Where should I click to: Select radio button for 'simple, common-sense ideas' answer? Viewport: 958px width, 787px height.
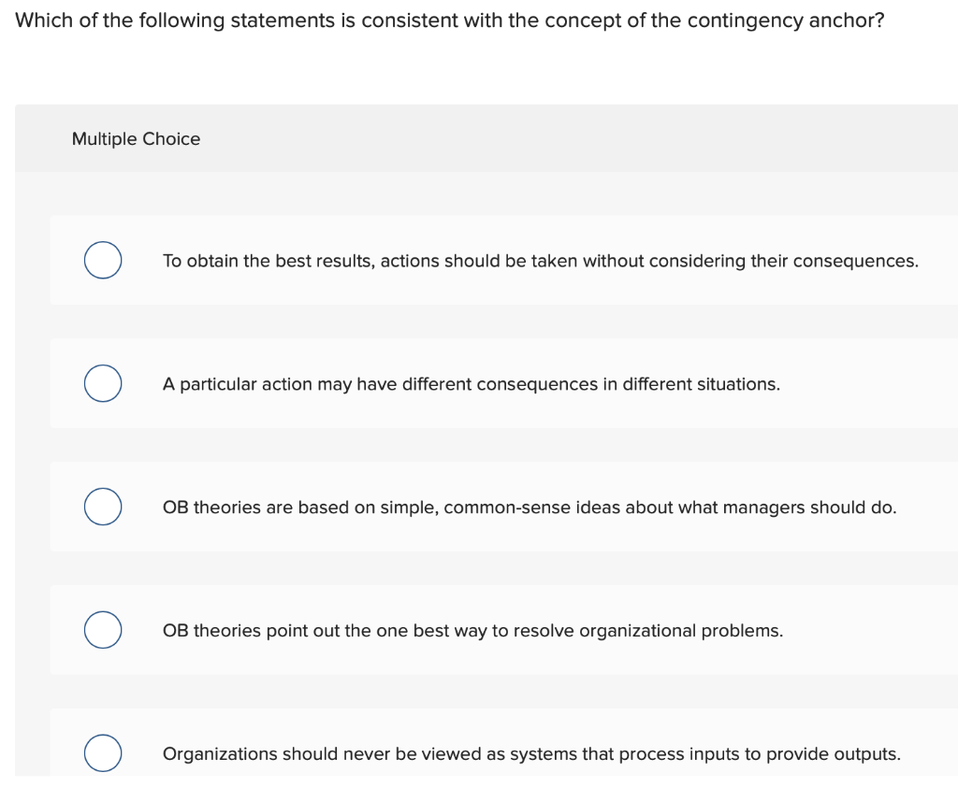click(x=103, y=507)
